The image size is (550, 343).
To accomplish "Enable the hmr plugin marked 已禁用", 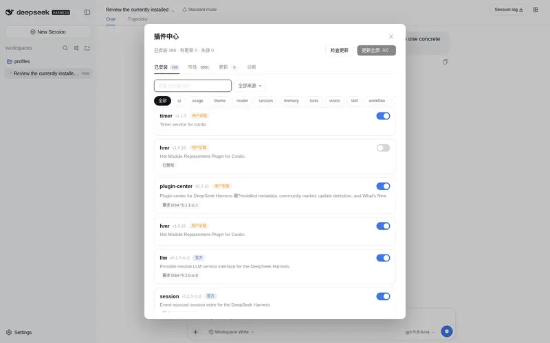I will point(383,147).
